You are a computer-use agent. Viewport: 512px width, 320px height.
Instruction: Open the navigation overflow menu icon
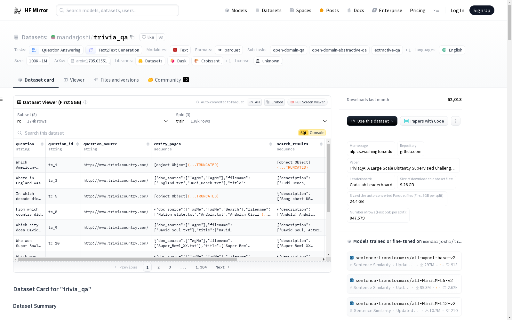click(x=436, y=10)
